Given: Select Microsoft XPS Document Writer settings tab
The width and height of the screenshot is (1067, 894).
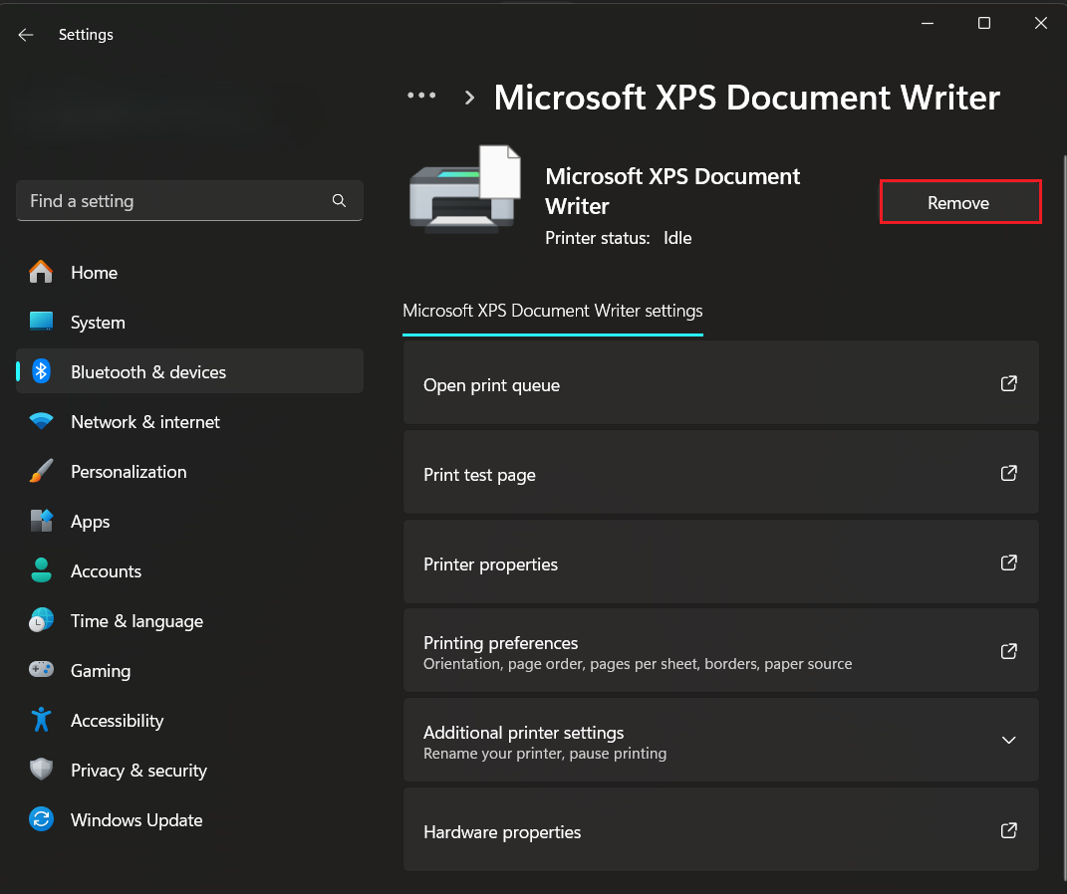Looking at the screenshot, I should [x=552, y=311].
